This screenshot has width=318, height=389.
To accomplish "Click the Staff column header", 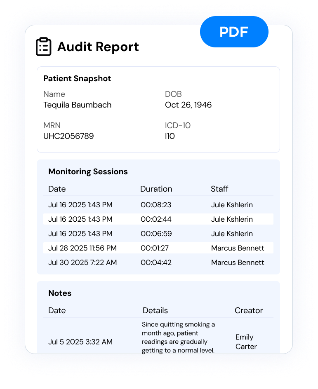I will [219, 189].
